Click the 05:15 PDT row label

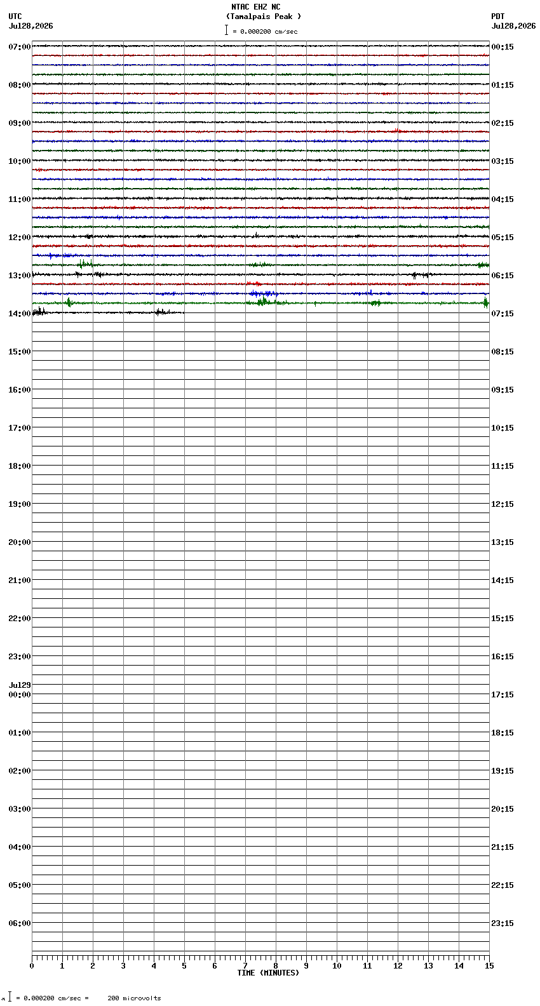pos(503,238)
